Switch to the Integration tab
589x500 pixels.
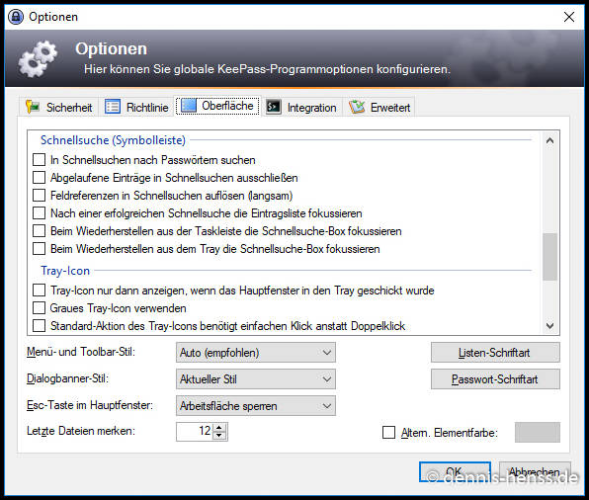click(301, 107)
